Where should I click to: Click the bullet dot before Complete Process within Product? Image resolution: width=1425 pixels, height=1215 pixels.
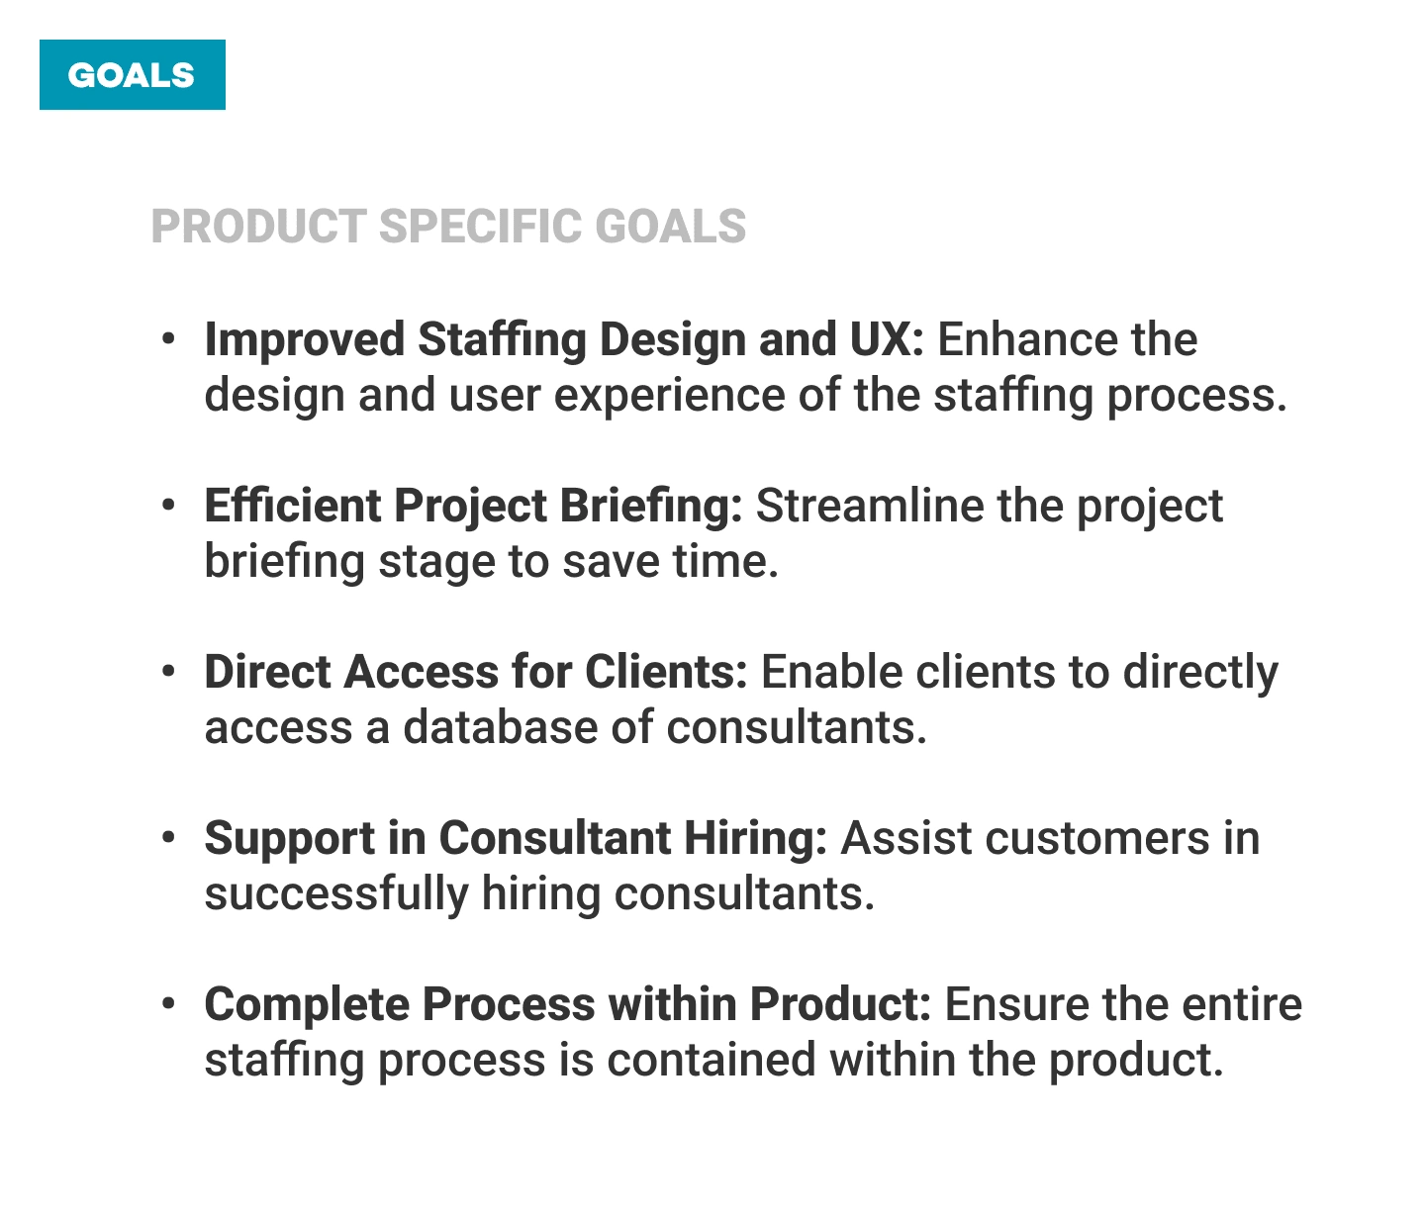[169, 1005]
